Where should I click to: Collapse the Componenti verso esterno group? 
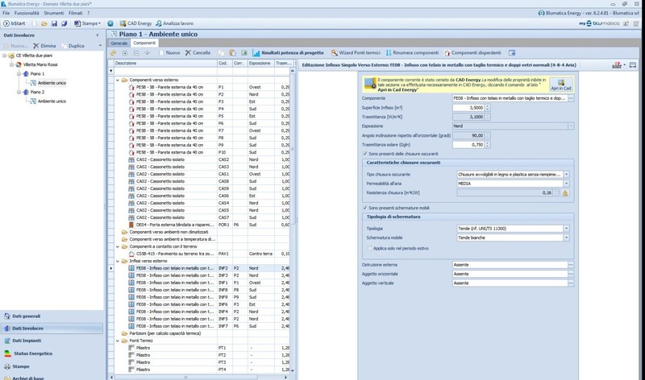(x=118, y=81)
